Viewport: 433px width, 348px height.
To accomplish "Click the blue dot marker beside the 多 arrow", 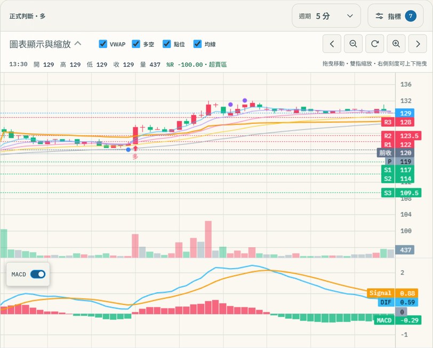I will click(128, 150).
